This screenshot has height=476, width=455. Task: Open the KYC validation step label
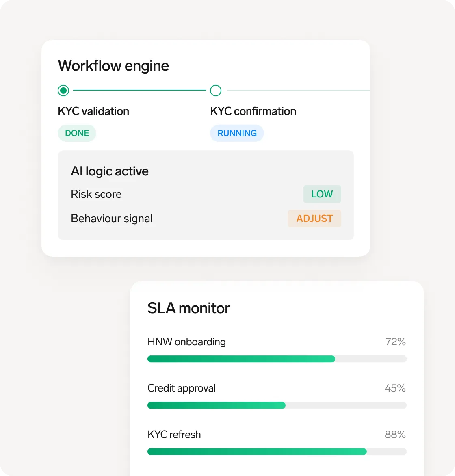[x=93, y=111]
